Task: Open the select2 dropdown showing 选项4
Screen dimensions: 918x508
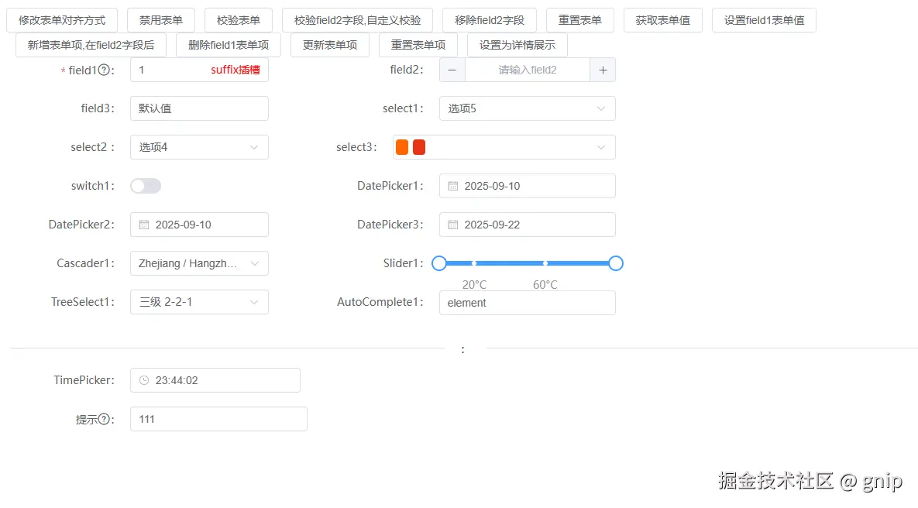Action: click(199, 147)
